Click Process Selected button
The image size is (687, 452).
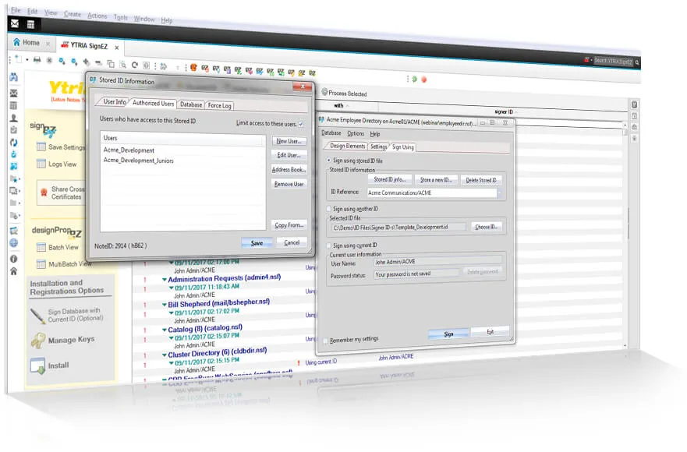pyautogui.click(x=344, y=93)
